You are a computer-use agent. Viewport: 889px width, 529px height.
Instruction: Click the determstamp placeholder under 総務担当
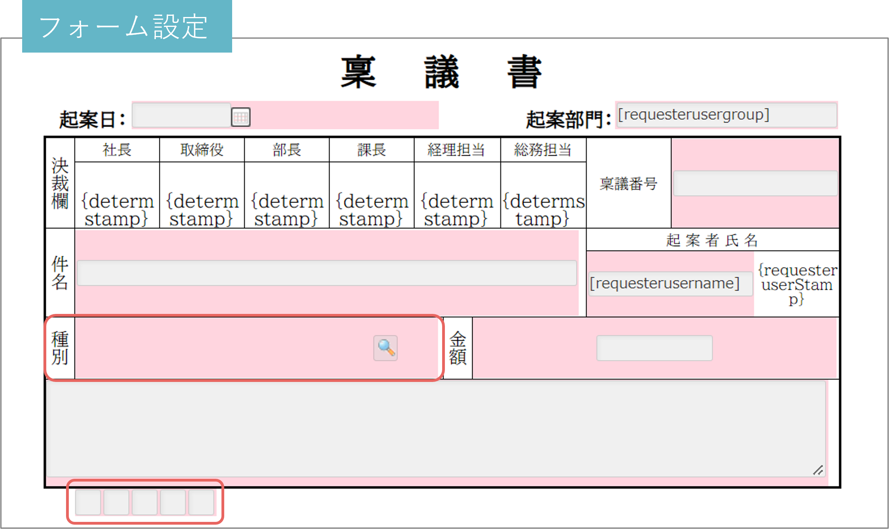click(543, 210)
